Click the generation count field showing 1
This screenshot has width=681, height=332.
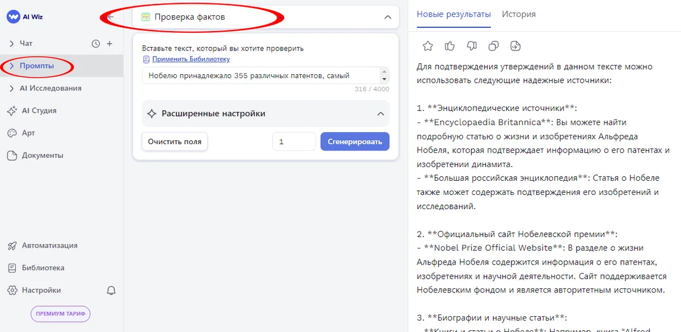(x=294, y=141)
